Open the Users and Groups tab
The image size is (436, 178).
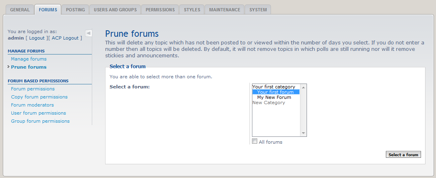click(x=115, y=10)
